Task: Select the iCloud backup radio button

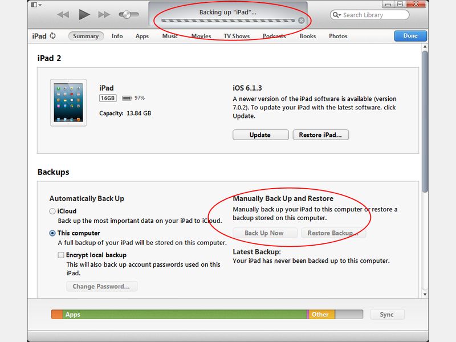Action: pyautogui.click(x=52, y=211)
